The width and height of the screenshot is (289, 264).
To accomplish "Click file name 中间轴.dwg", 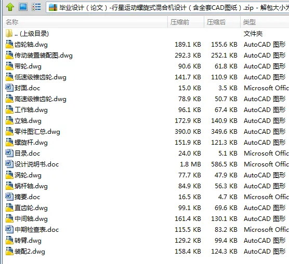I will 31,219.
